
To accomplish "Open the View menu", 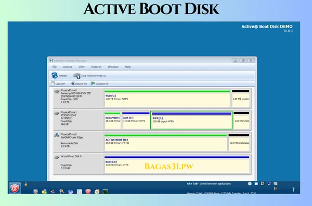I will [x=82, y=67].
